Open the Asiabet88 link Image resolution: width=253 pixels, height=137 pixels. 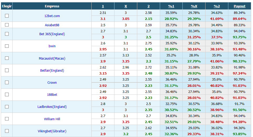52,25
